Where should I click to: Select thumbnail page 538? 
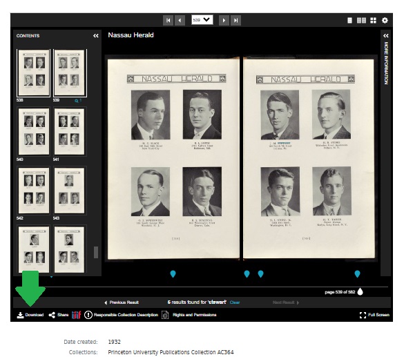(34, 73)
